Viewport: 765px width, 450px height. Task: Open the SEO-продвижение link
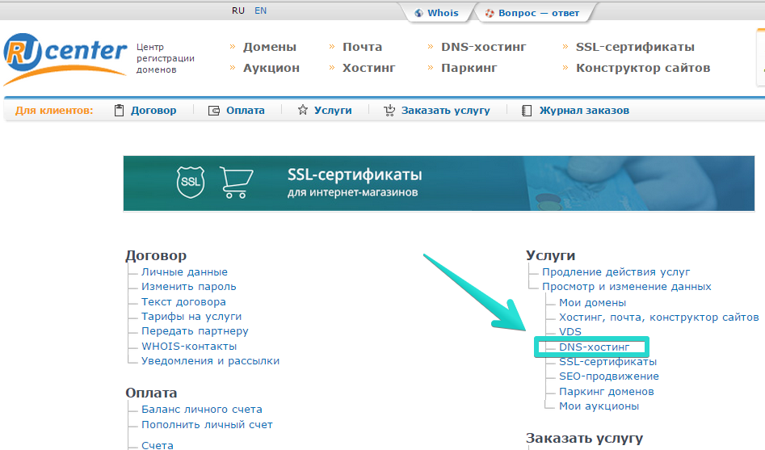point(609,376)
